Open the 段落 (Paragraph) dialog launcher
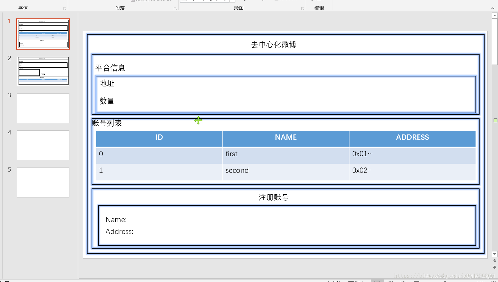This screenshot has width=498, height=282. point(175,9)
